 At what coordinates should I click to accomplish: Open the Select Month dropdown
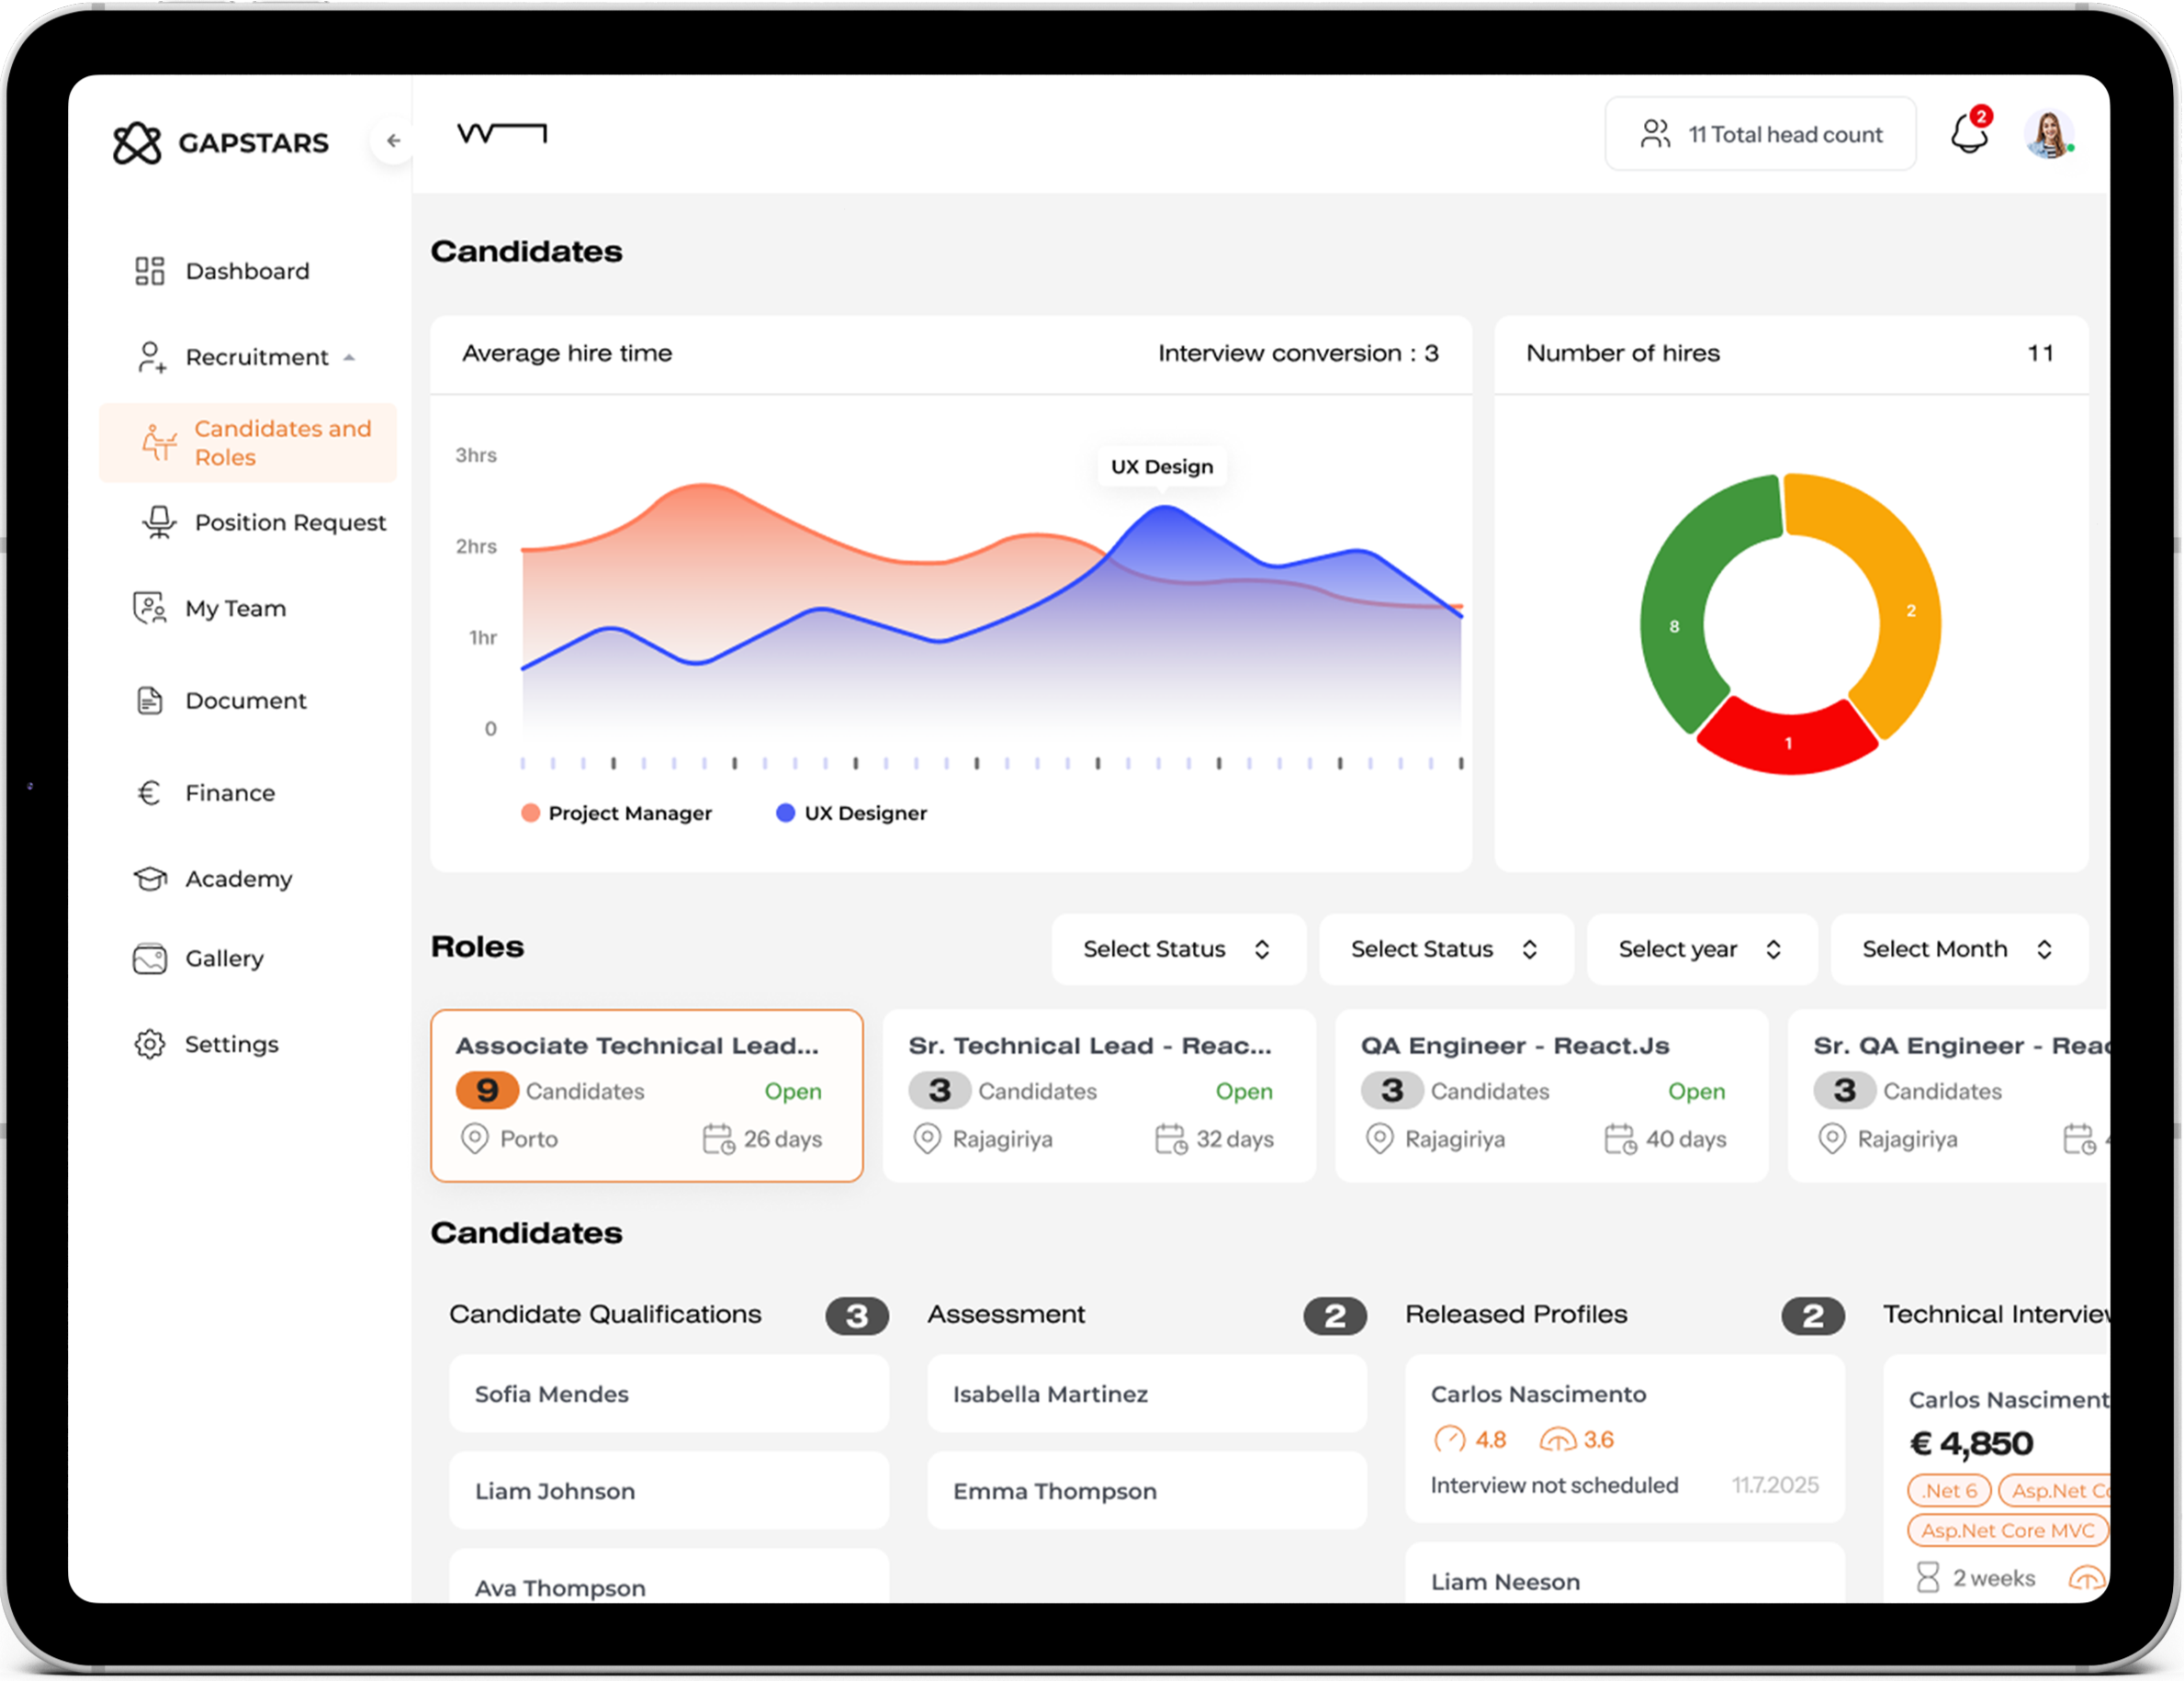pyautogui.click(x=1958, y=948)
